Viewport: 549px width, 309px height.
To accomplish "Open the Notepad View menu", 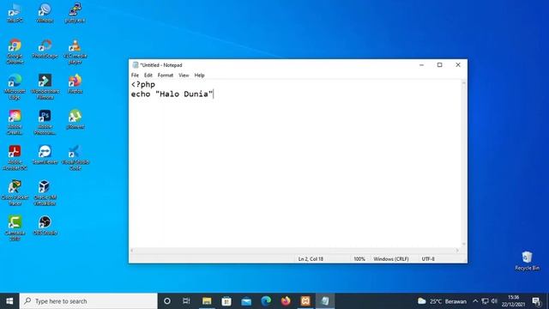I will [x=184, y=76].
